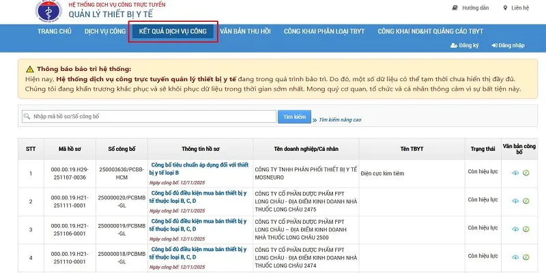Click the Quản lý thiết bị y tế title
546x273 pixels.
[111, 14]
